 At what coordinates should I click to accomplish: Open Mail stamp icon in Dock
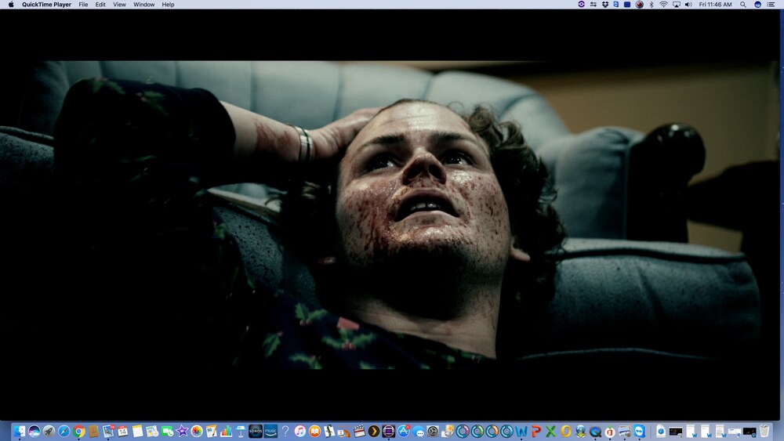tap(108, 431)
